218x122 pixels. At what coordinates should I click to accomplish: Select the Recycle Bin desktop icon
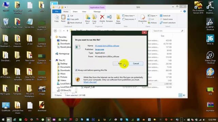coord(6,23)
